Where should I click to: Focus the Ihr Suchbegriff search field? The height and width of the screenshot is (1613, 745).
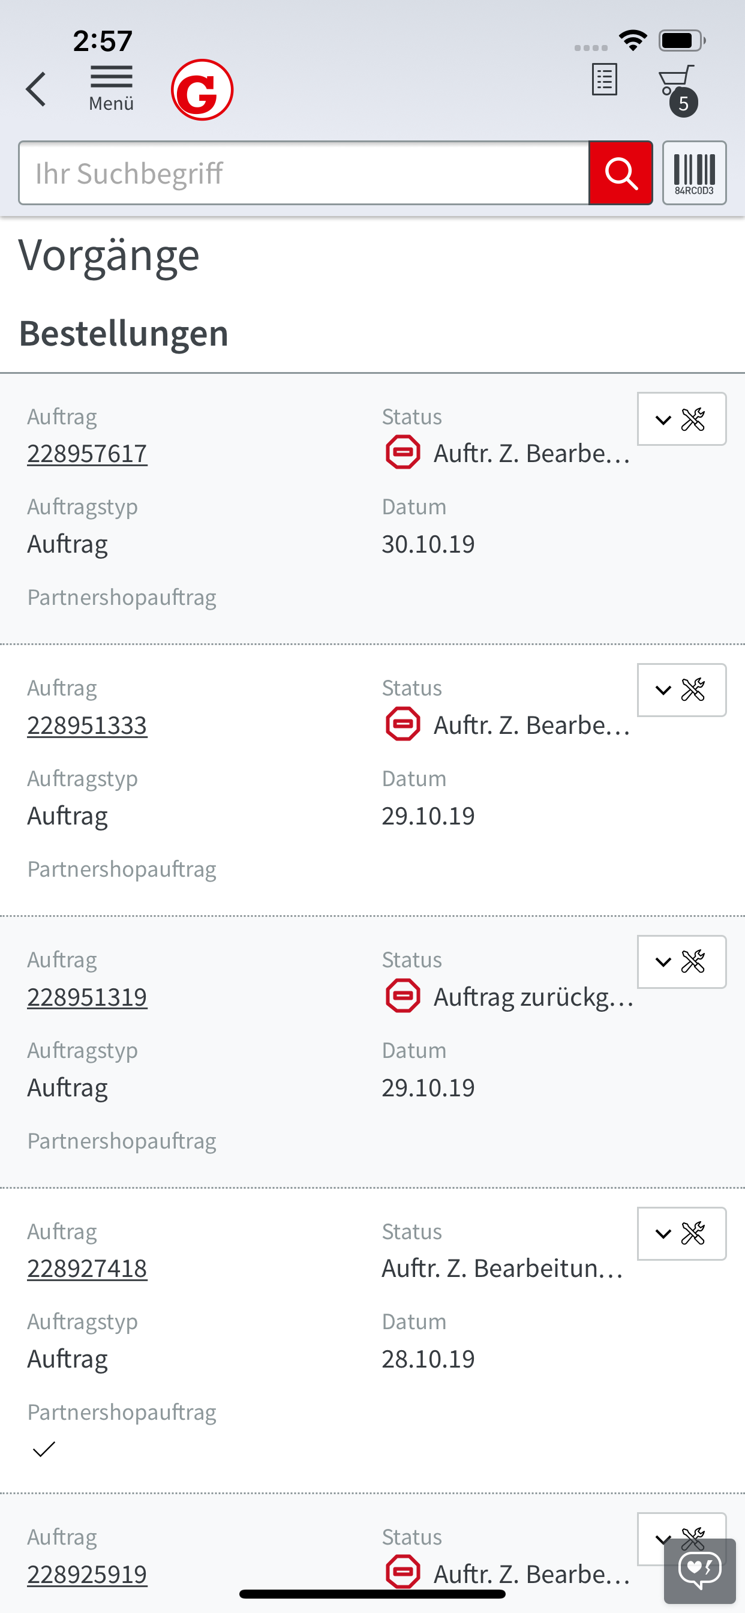304,173
